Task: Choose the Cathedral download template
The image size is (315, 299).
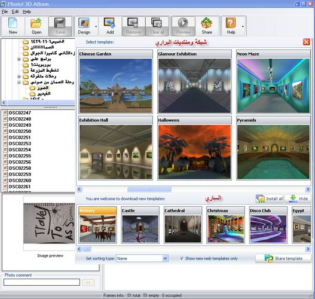Action: 183,225
